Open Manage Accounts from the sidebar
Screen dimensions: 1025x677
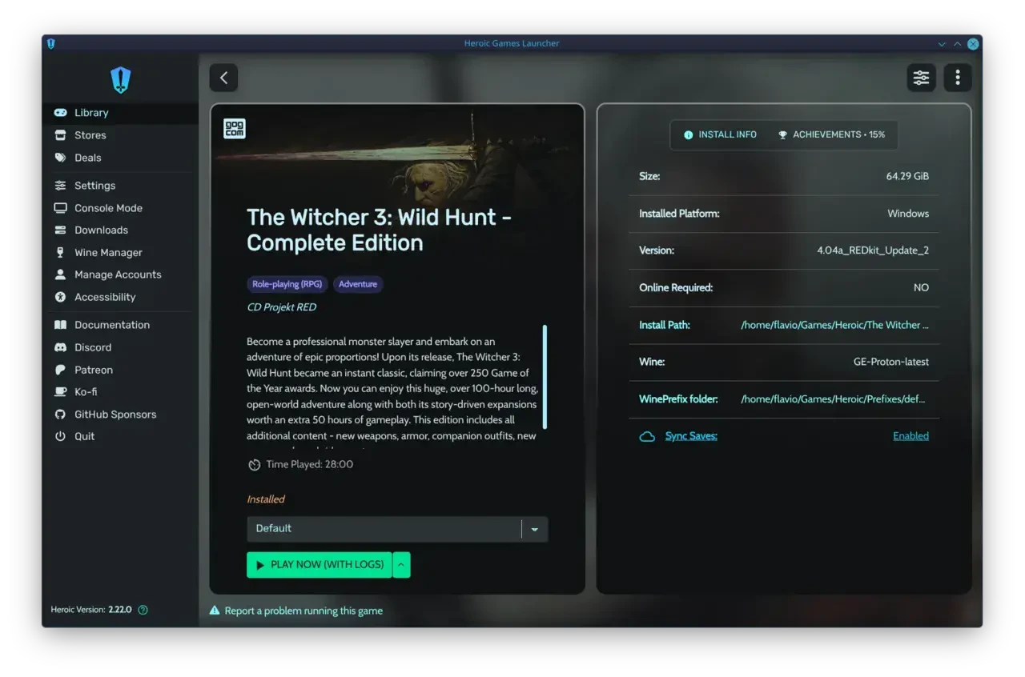tap(120, 274)
